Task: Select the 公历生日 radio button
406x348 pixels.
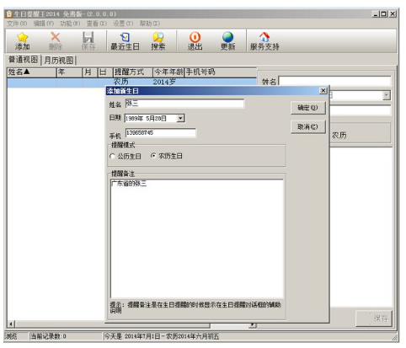Action: (x=113, y=156)
